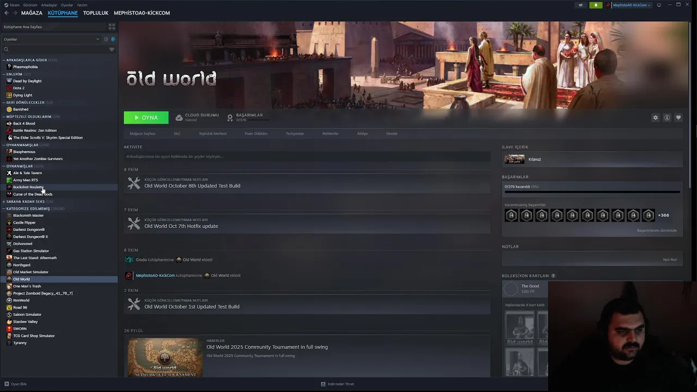Click the achievements progress bar
Image resolution: width=697 pixels, height=392 pixels.
pyautogui.click(x=592, y=192)
